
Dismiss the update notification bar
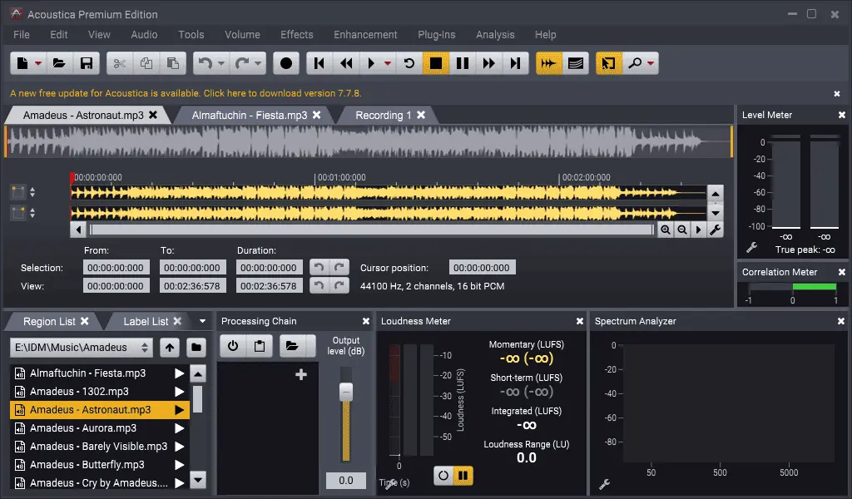(x=837, y=94)
